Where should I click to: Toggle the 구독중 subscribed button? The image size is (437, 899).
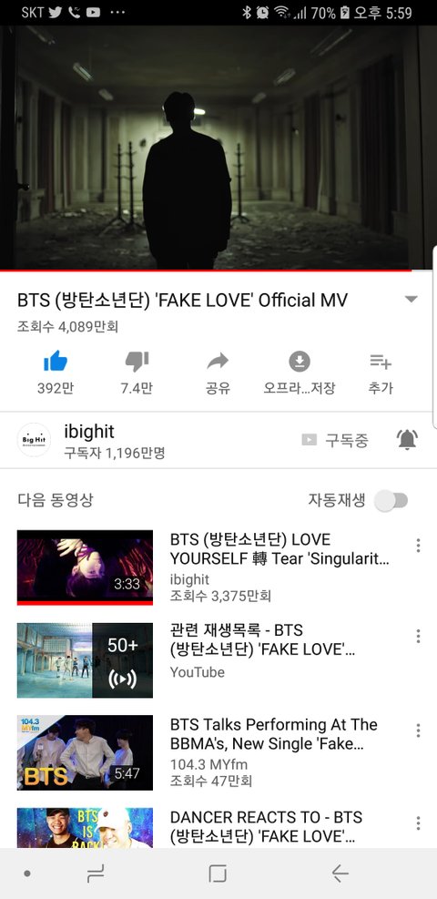click(x=335, y=440)
